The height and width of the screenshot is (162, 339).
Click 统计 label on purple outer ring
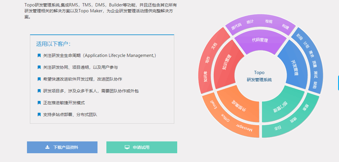[x=250, y=22]
